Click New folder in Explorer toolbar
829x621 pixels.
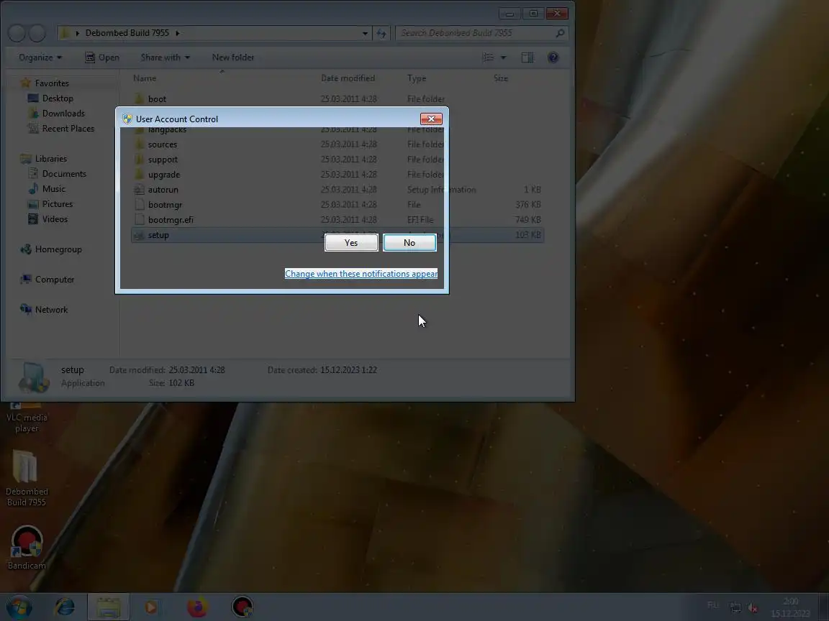[x=233, y=57]
